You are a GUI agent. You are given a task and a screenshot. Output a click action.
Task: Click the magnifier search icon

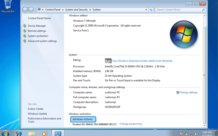point(203,10)
